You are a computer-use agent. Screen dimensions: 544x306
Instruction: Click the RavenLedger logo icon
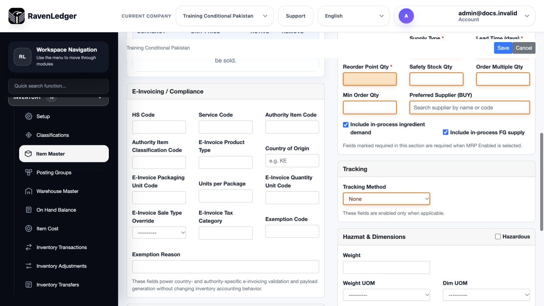[x=17, y=16]
